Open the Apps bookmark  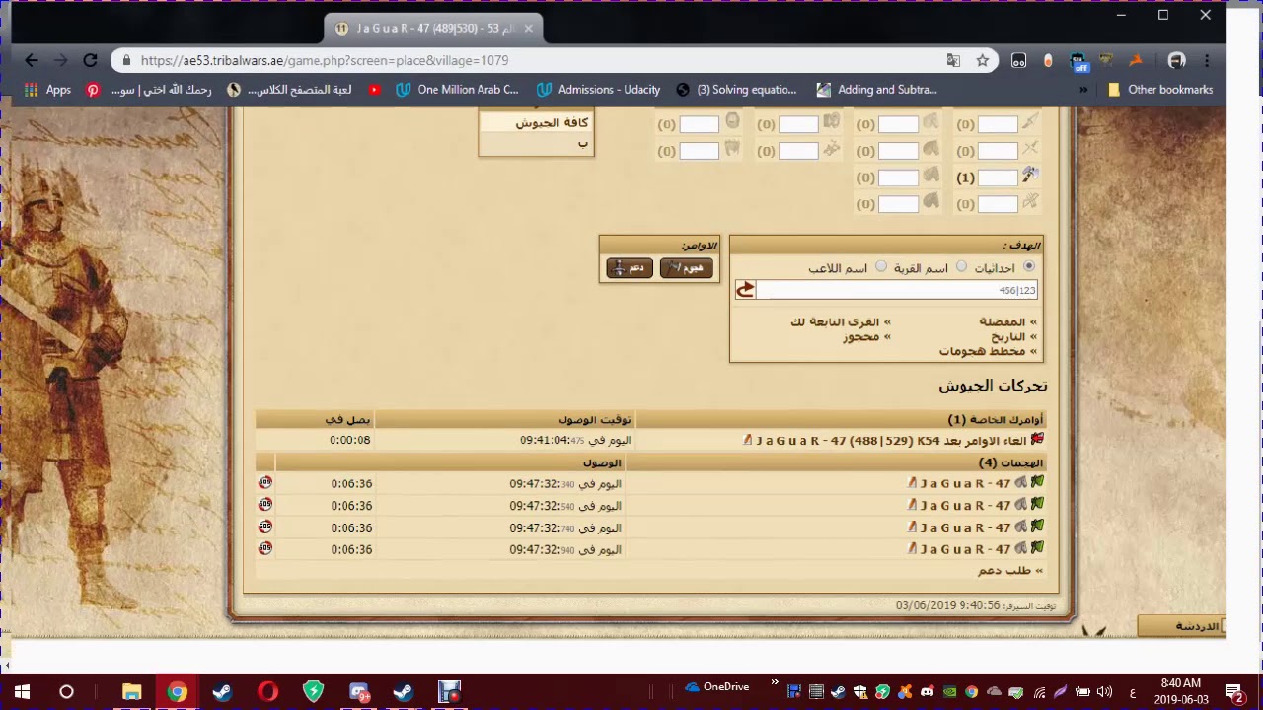tap(47, 90)
